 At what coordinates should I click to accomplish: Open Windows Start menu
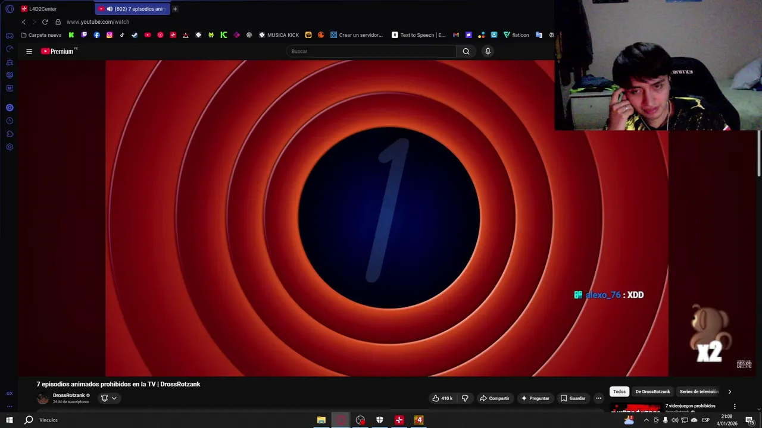[x=10, y=420]
